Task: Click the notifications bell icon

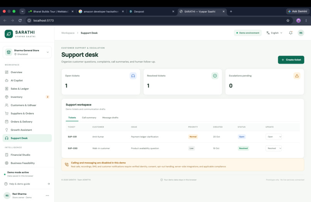Action: [x=291, y=33]
